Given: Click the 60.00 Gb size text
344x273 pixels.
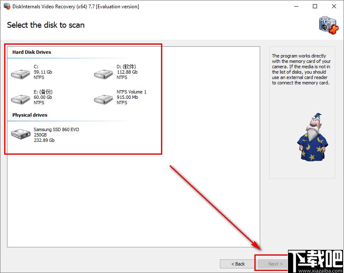Looking at the screenshot, I should coord(43,97).
